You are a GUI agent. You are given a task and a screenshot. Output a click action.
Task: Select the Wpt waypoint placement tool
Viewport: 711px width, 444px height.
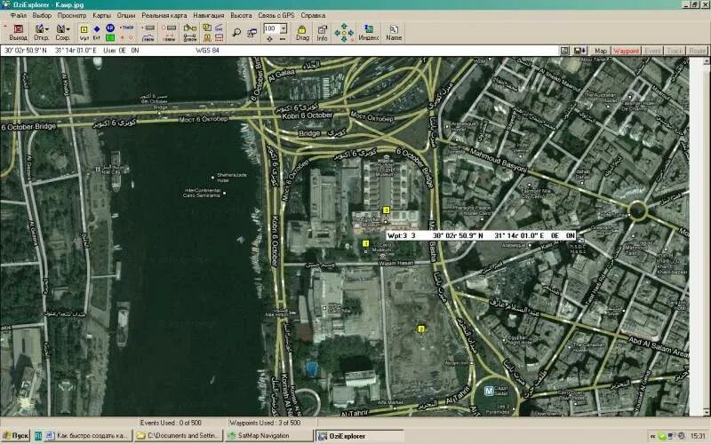tap(84, 33)
